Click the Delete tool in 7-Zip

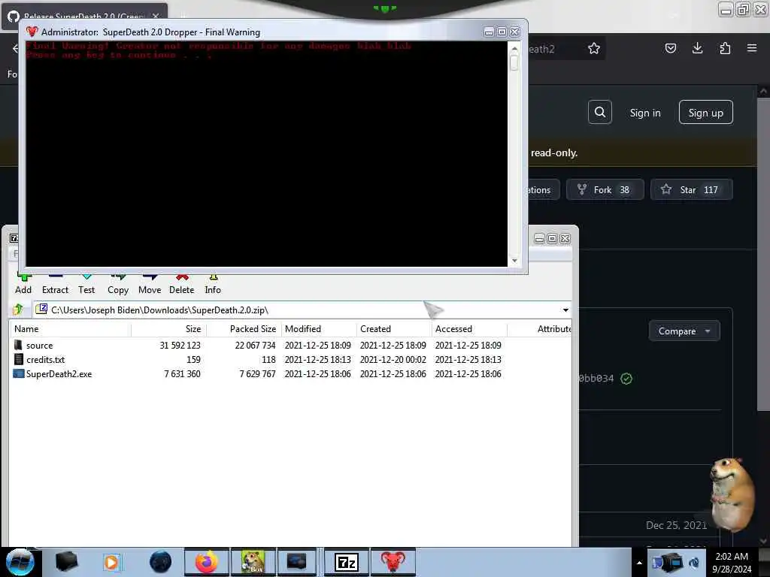pos(182,285)
